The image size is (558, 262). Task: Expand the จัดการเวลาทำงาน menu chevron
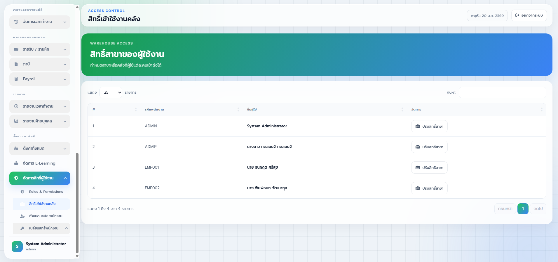point(65,22)
